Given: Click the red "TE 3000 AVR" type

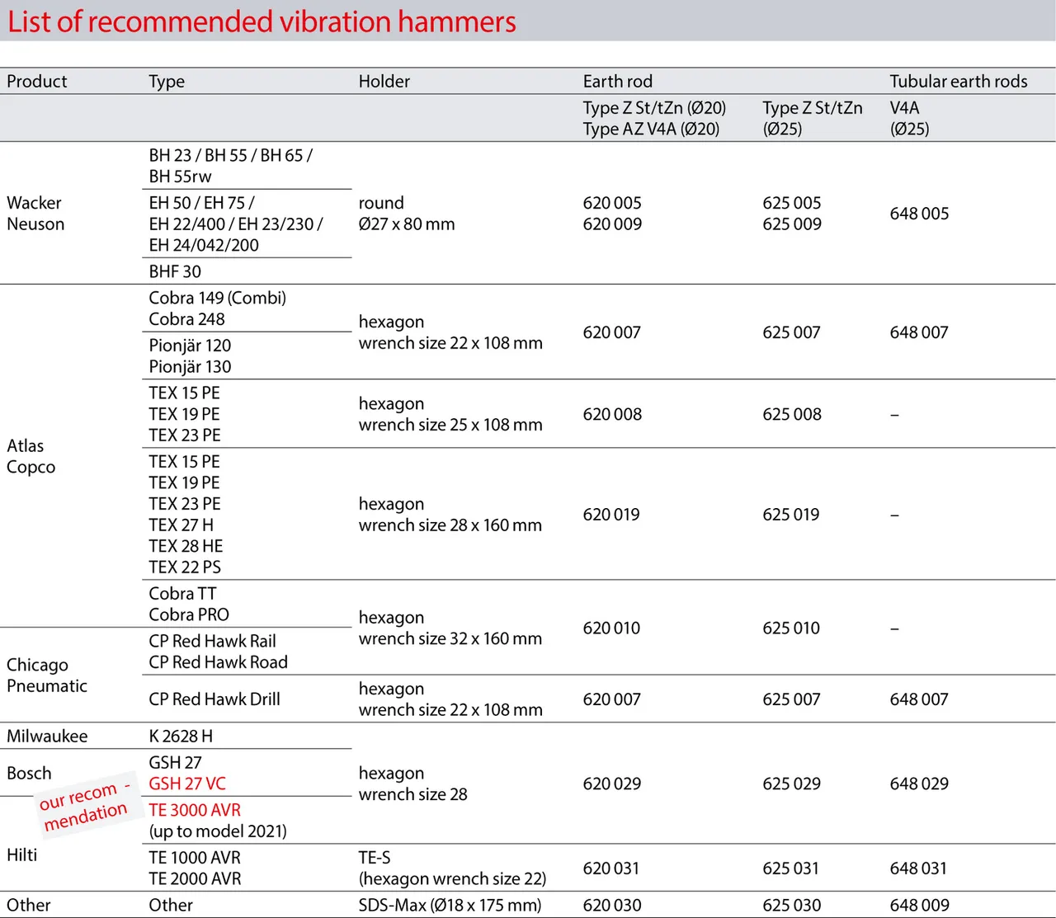Looking at the screenshot, I should click(195, 810).
